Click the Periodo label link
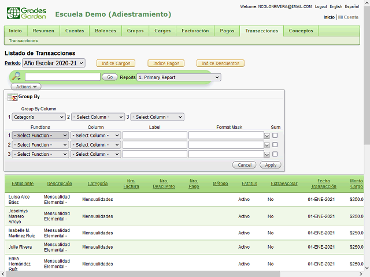 point(13,63)
